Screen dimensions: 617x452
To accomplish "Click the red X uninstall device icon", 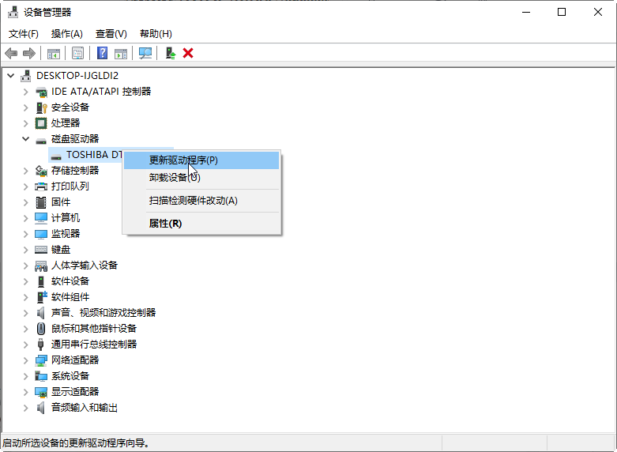I will click(188, 53).
